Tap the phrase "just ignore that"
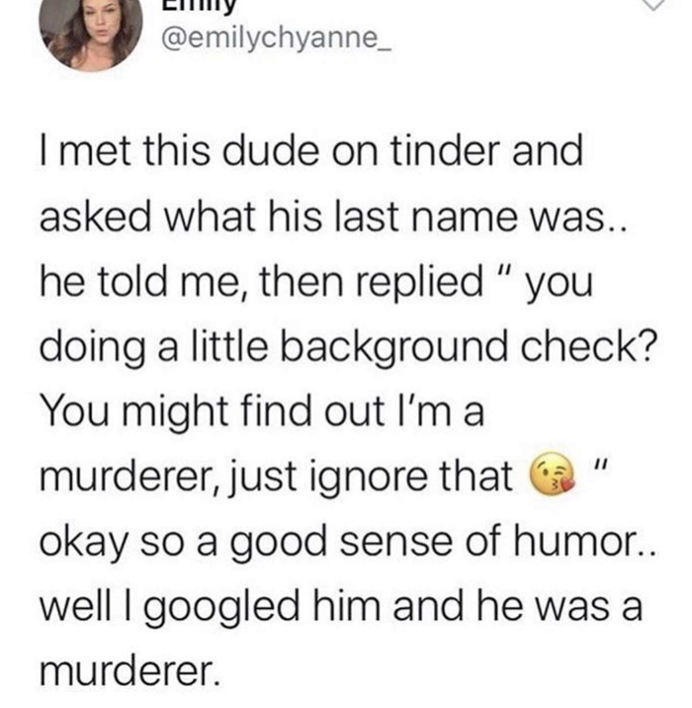The image size is (692, 708). [373, 478]
